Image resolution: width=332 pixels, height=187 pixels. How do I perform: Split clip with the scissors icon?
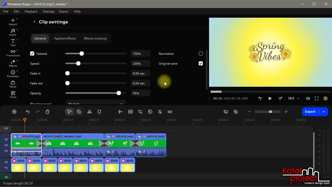point(89,112)
